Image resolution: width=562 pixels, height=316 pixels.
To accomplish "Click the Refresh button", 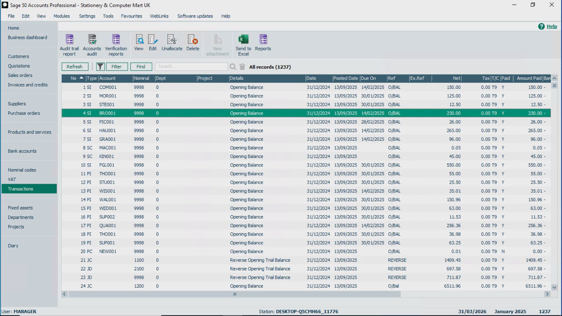I will (x=75, y=67).
